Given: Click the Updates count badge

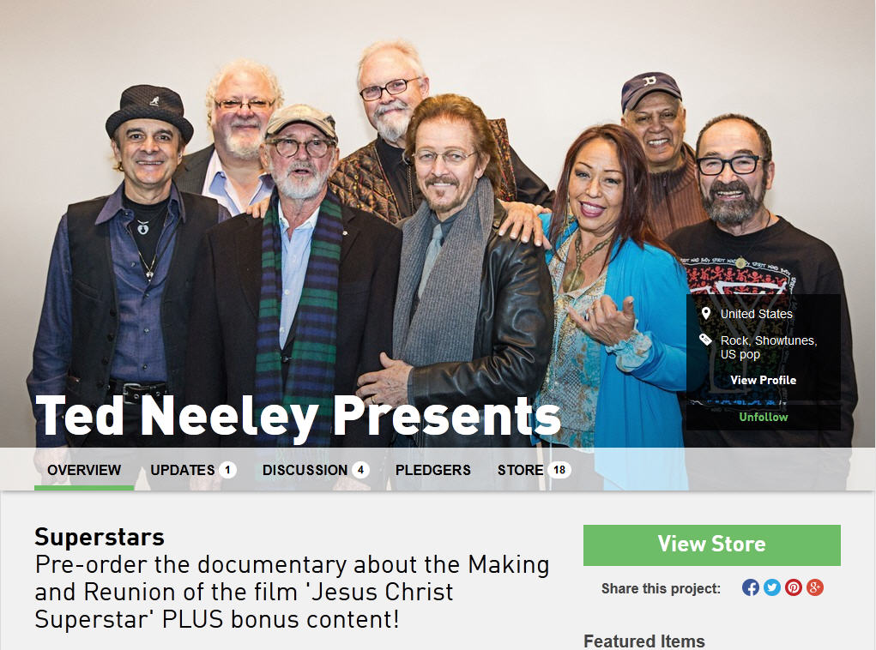Looking at the screenshot, I should click(227, 470).
